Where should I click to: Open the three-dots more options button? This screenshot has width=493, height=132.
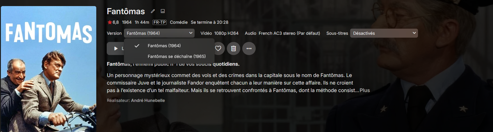coord(249,48)
